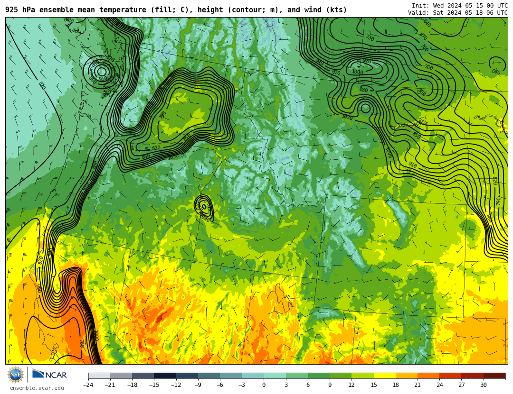Click the Init: Wed 2024-05-15 00 UTC text

coord(460,6)
